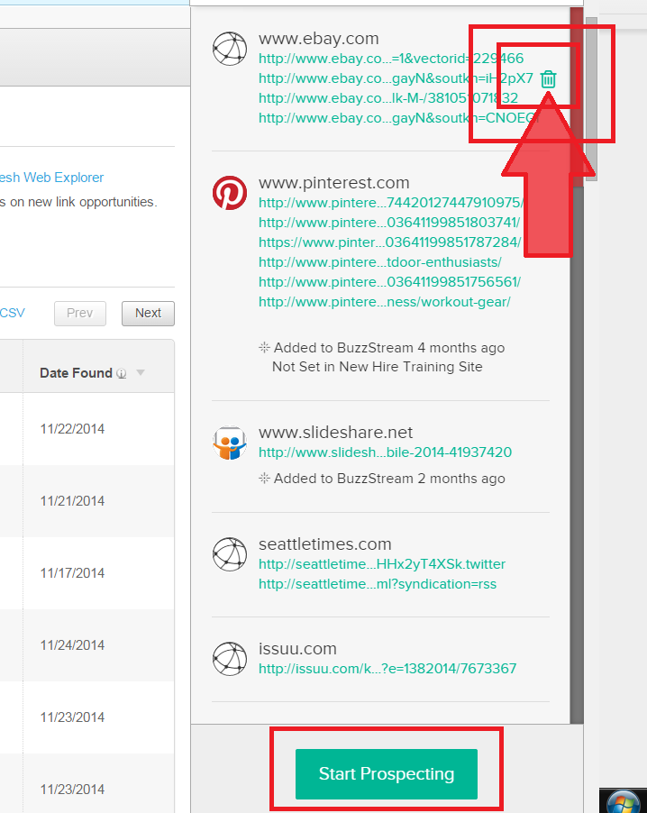Click the www.pinterest.com domain heading

pos(334,182)
